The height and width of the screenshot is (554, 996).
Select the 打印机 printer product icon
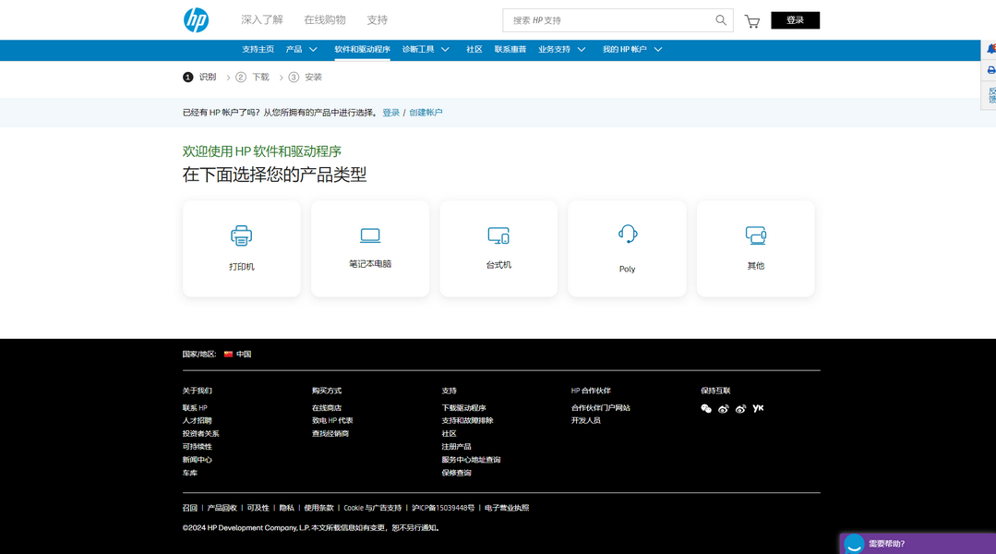[x=241, y=236]
